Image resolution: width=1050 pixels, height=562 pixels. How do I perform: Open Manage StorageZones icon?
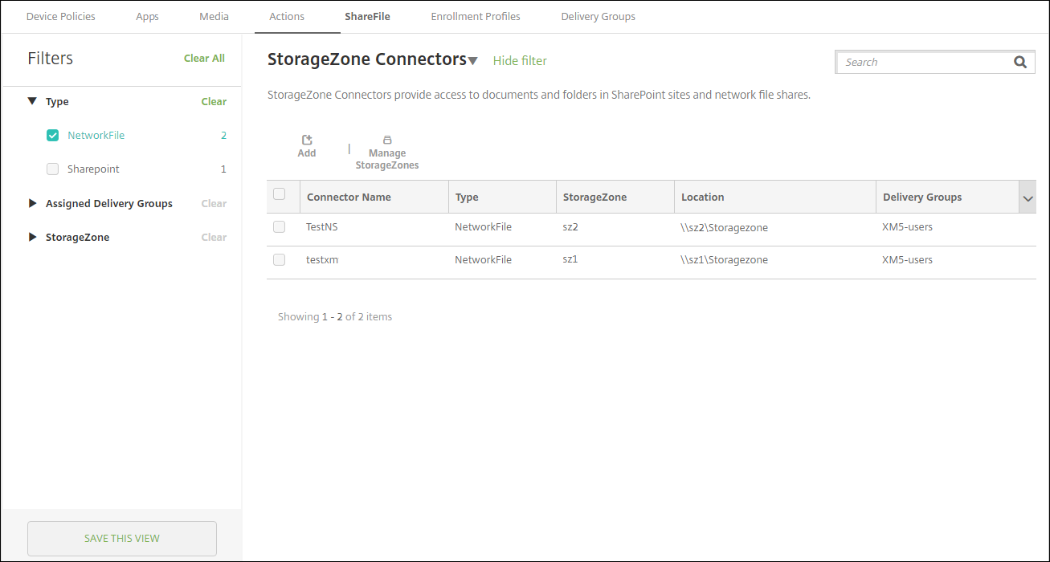pos(387,140)
